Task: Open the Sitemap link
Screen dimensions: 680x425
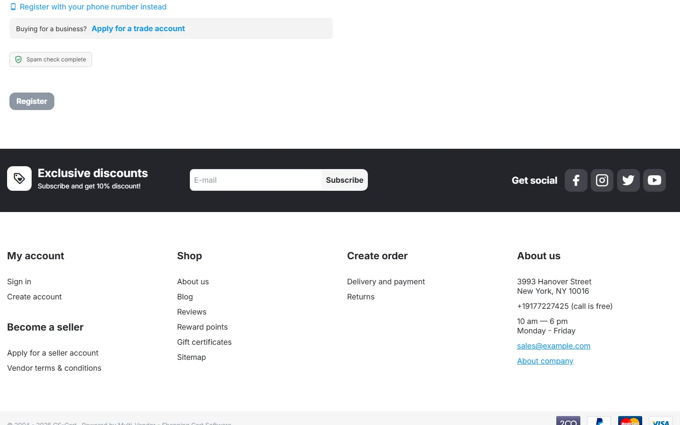Action: 191,357
